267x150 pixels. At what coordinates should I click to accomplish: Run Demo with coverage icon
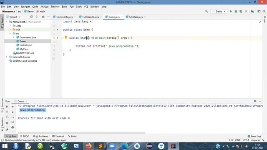point(241,11)
